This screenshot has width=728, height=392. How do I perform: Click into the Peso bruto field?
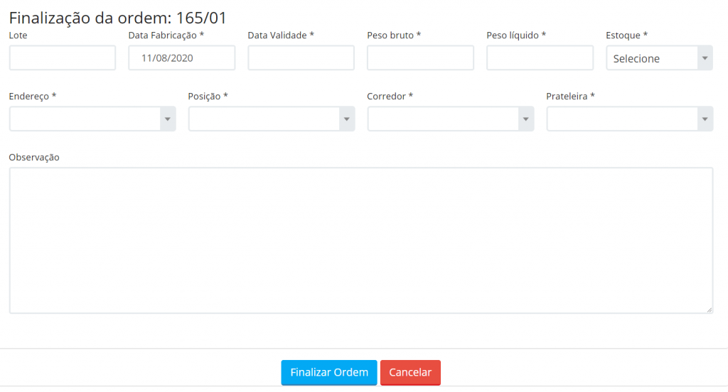pyautogui.click(x=420, y=58)
